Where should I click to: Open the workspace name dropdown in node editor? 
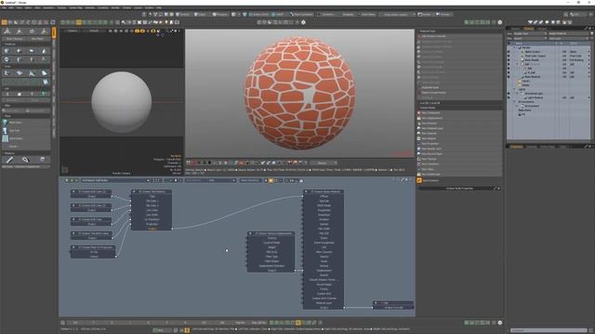tap(115, 181)
